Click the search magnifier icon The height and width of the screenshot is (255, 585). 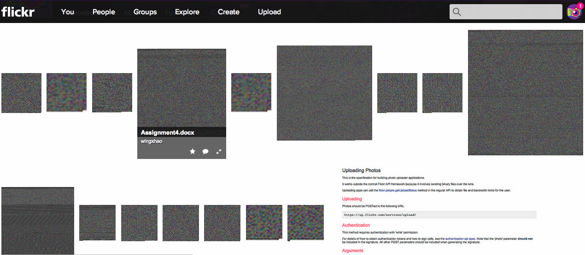click(457, 12)
